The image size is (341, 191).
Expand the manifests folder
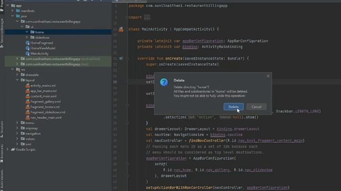point(12,11)
